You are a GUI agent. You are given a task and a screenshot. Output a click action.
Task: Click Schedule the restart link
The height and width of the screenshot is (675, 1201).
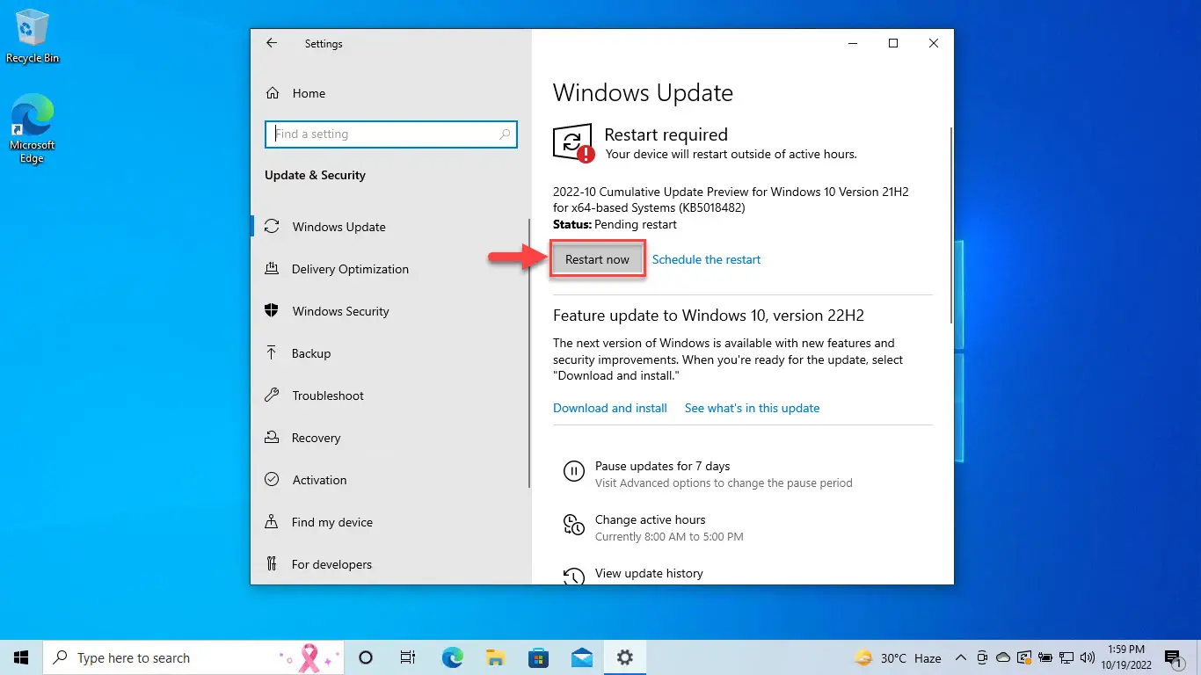pos(706,259)
